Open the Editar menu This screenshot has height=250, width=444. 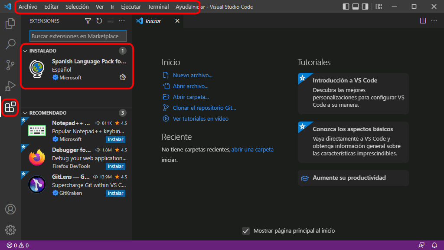tap(52, 7)
